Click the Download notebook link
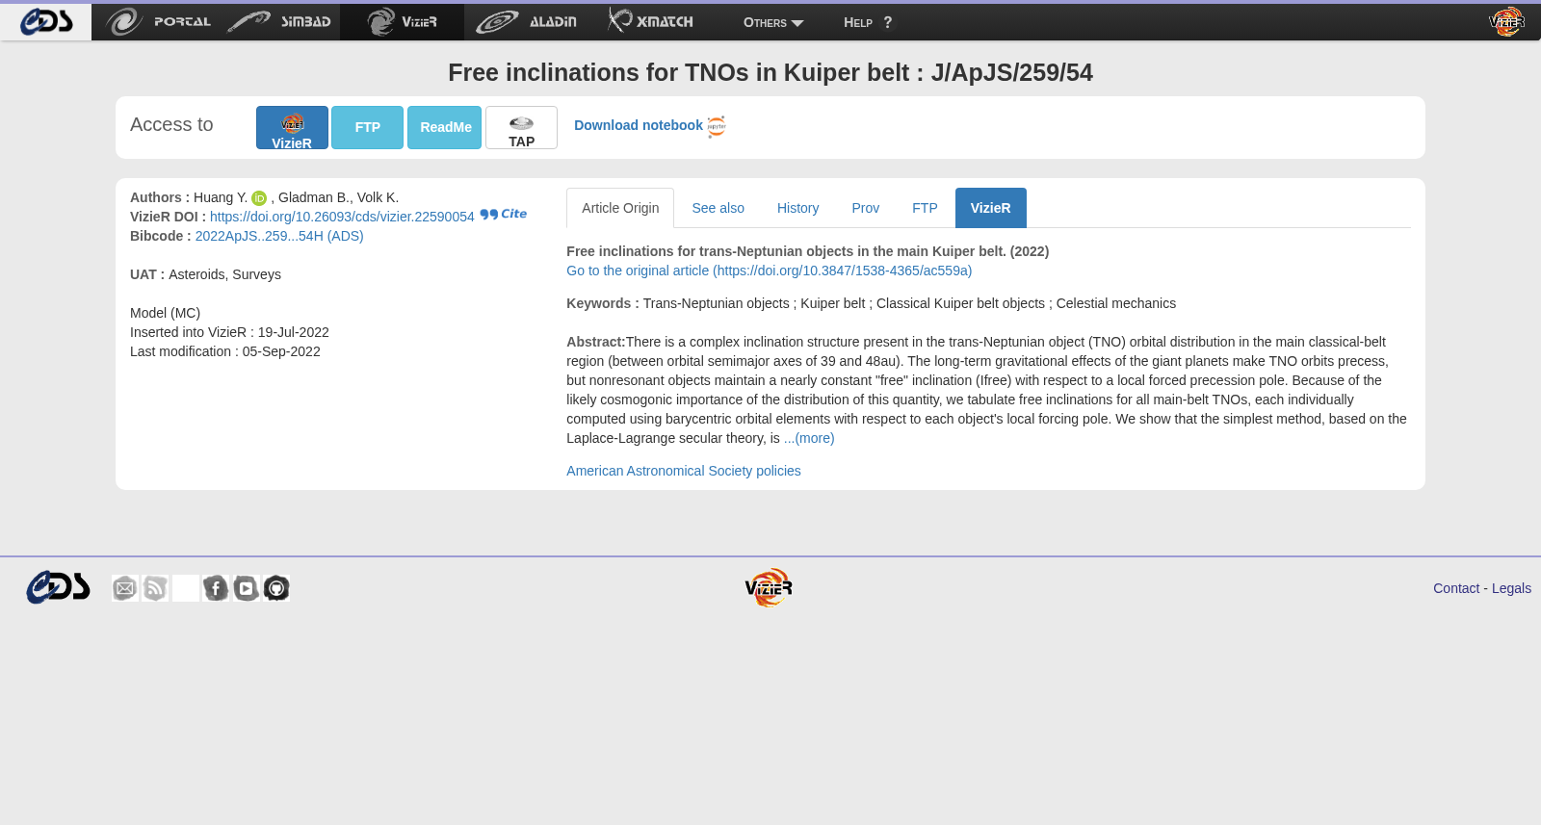The height and width of the screenshot is (825, 1541). [x=638, y=125]
